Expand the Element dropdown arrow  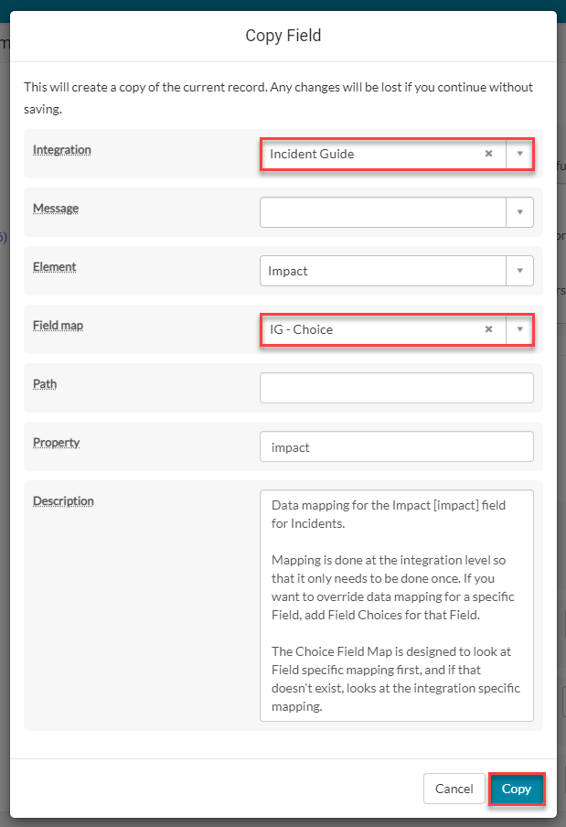[x=519, y=271]
